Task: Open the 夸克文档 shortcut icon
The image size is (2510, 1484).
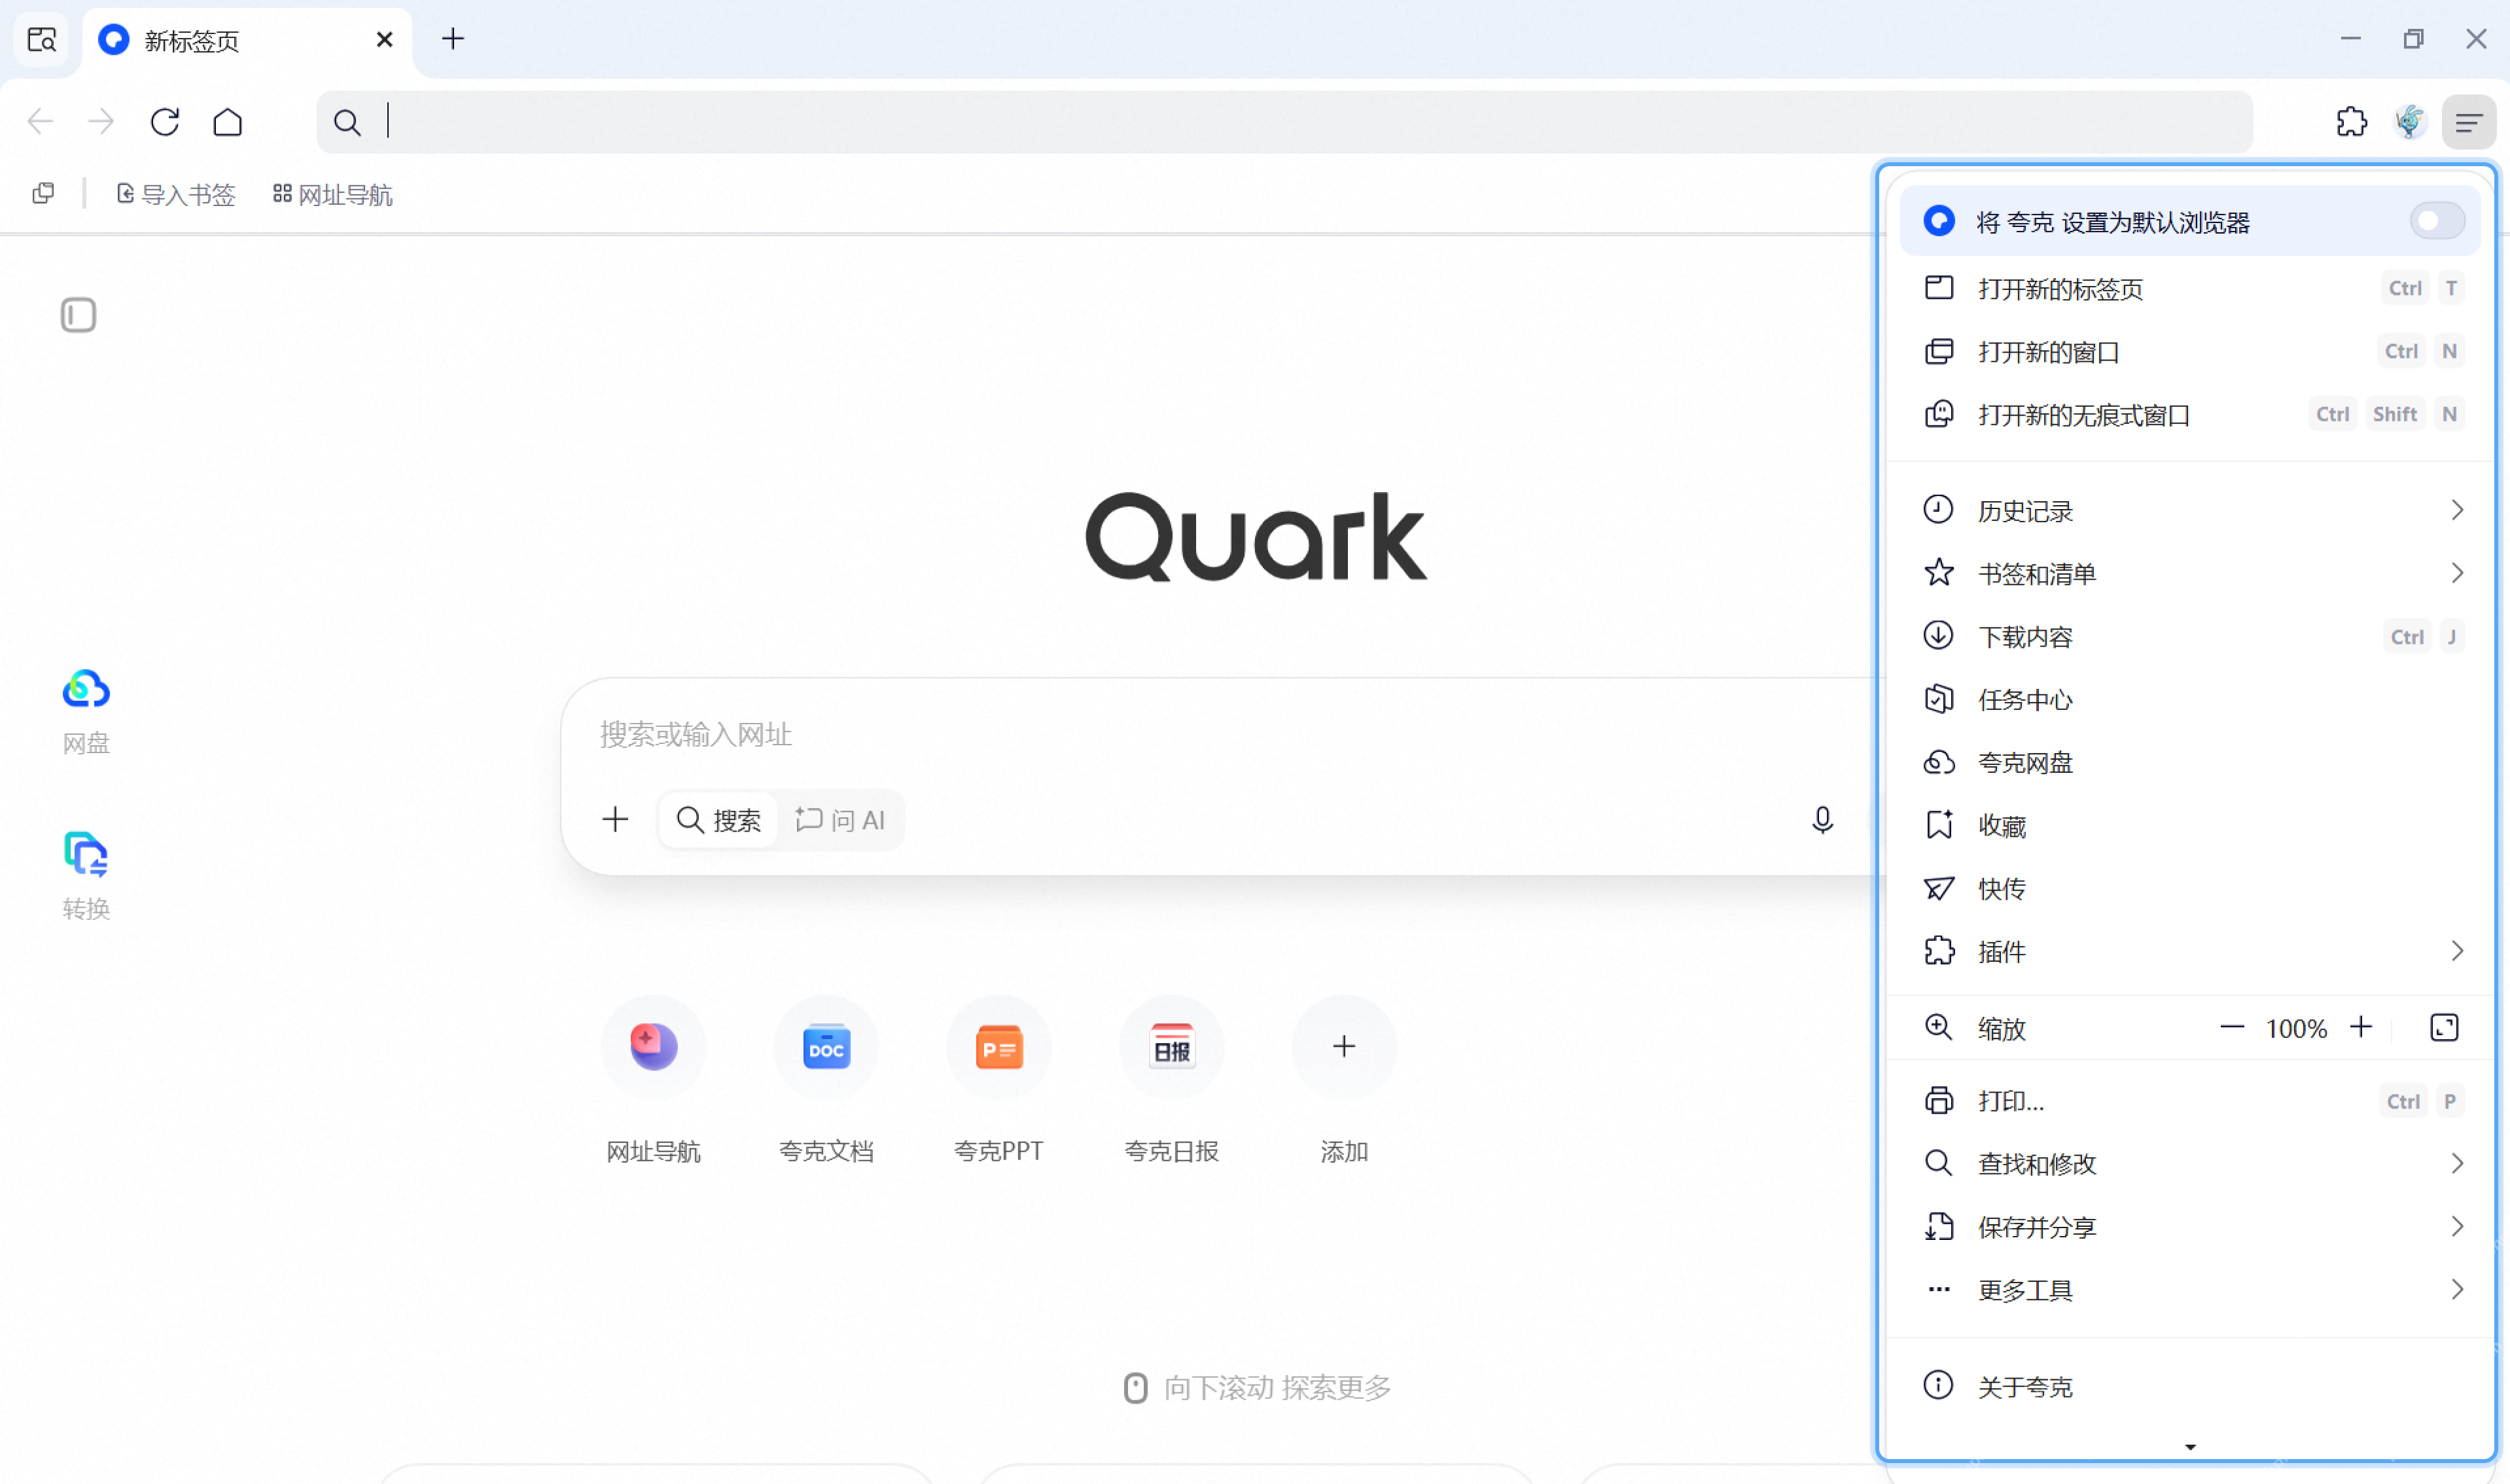Action: 826,1047
